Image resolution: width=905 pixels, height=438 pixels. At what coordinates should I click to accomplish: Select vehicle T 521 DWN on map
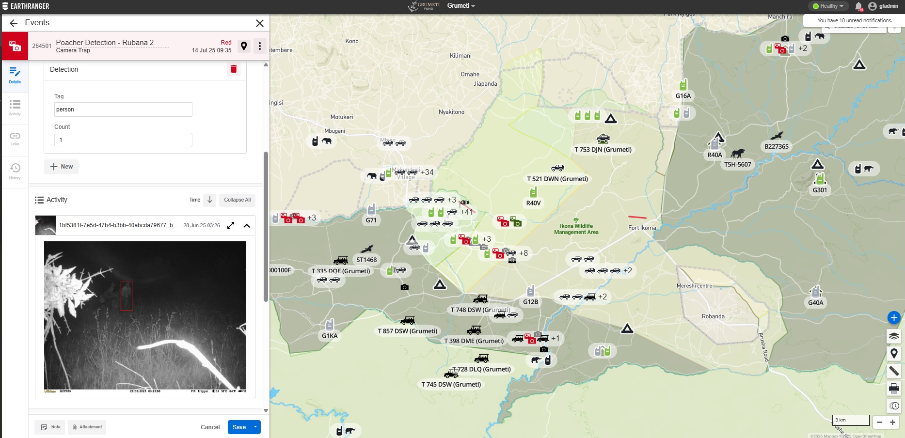[x=557, y=168]
